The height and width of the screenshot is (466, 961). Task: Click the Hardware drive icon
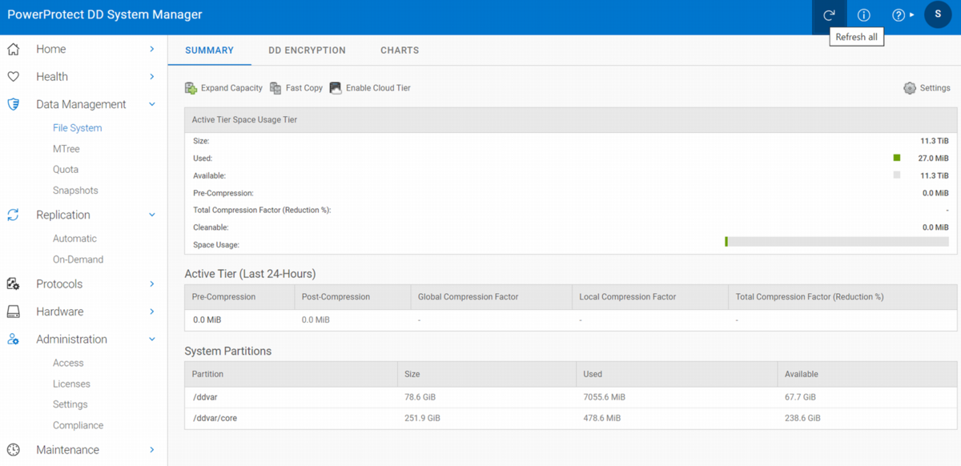click(x=14, y=311)
